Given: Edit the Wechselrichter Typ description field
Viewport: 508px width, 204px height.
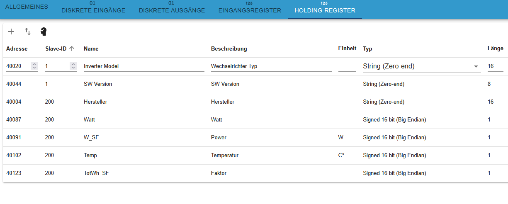Looking at the screenshot, I should coord(271,66).
